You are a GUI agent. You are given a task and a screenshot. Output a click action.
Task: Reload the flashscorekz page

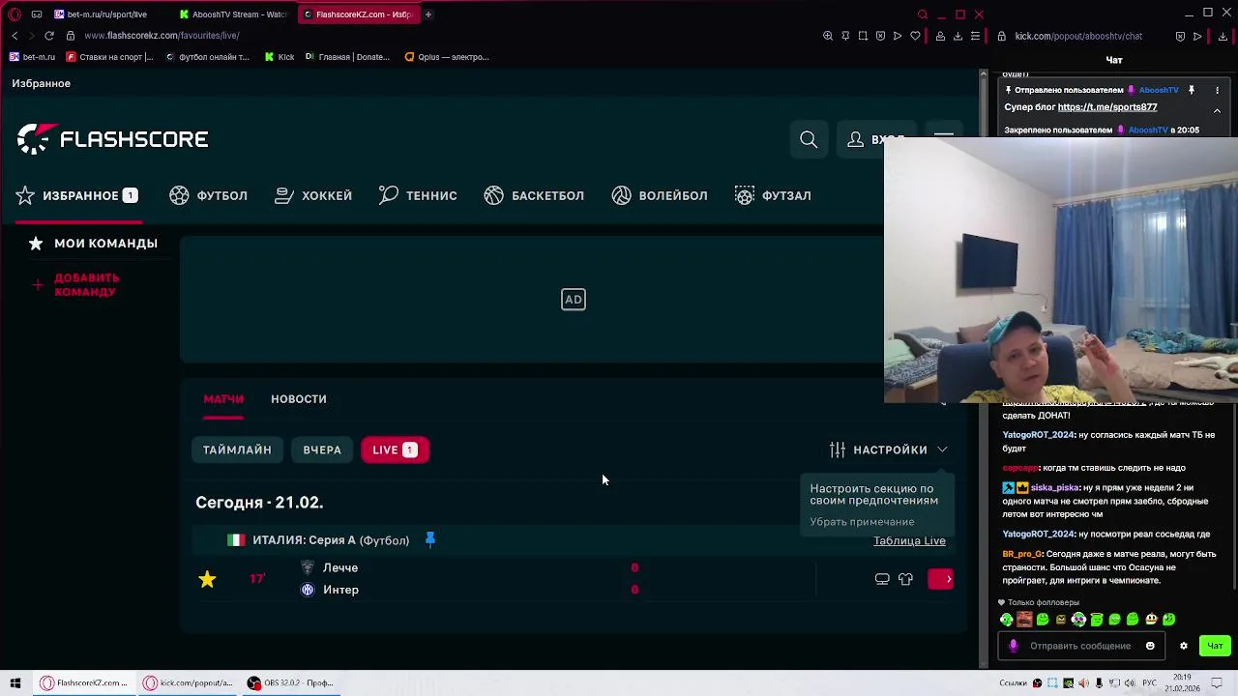click(49, 36)
